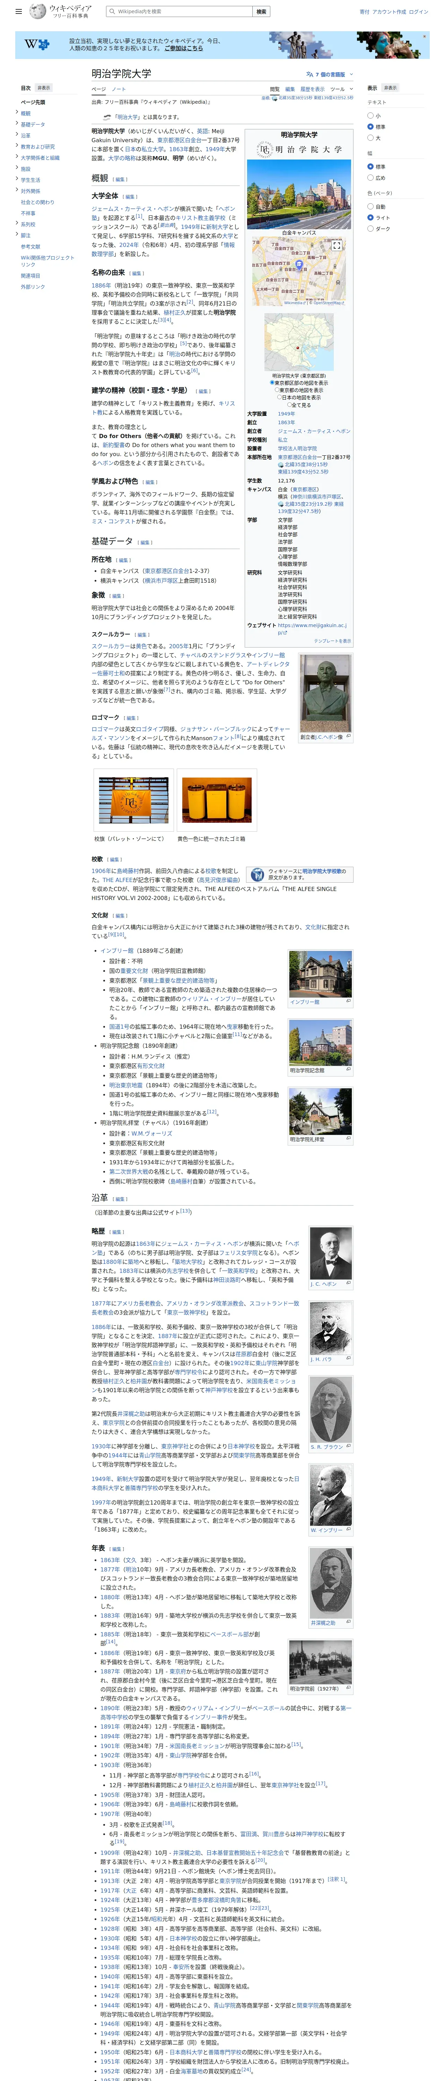Select 小 text size option

tap(371, 115)
